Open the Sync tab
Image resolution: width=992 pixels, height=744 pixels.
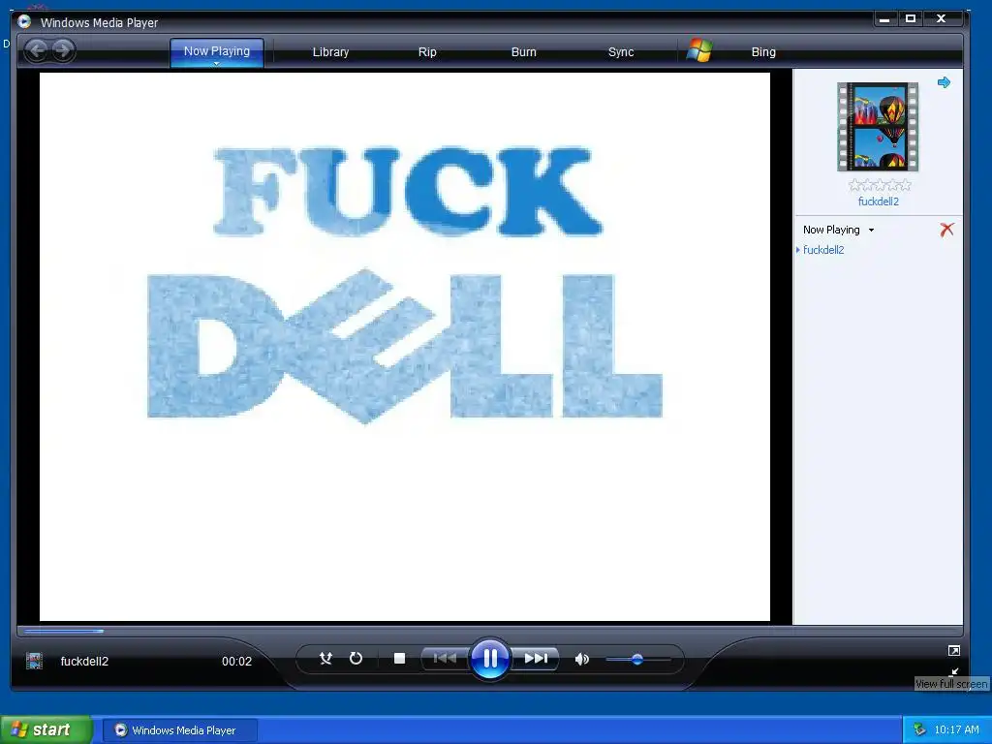(x=621, y=52)
